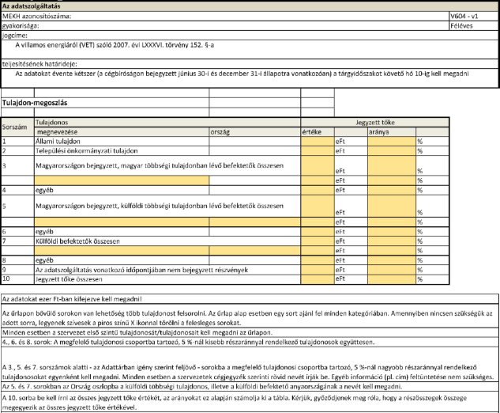Click the note 'Az adatokat ezer Ft-ban kifejezve kell megadni!'
500x413 pixels.
click(250, 299)
